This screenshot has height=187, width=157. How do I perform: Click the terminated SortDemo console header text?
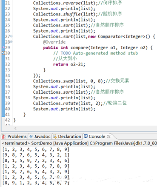coord(79,143)
